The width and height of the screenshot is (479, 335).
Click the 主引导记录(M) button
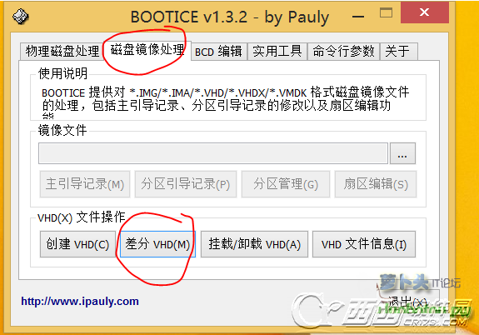[x=85, y=184]
